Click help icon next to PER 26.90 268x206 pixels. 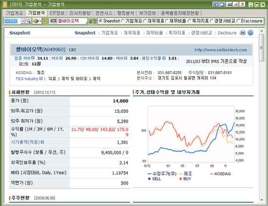61,58
